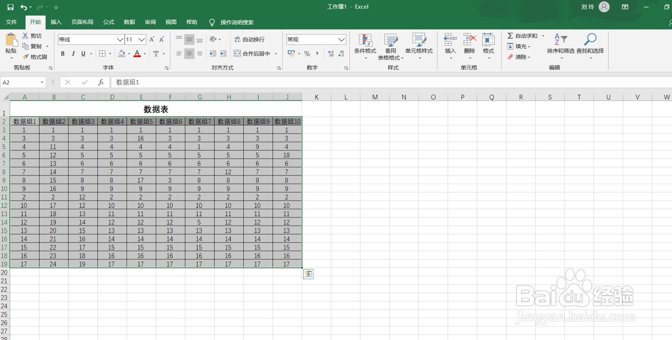
Task: Click the Delete cells icon
Action: coord(470,40)
